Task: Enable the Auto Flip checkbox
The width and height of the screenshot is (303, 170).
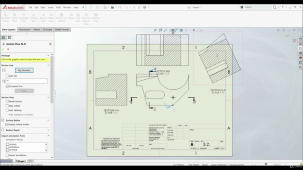Action: point(7,76)
